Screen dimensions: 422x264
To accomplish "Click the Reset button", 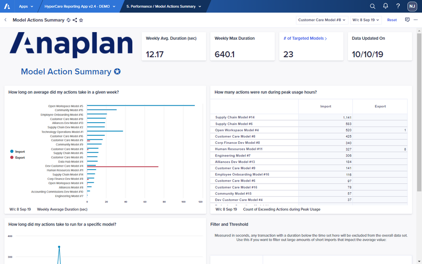I will (x=392, y=20).
